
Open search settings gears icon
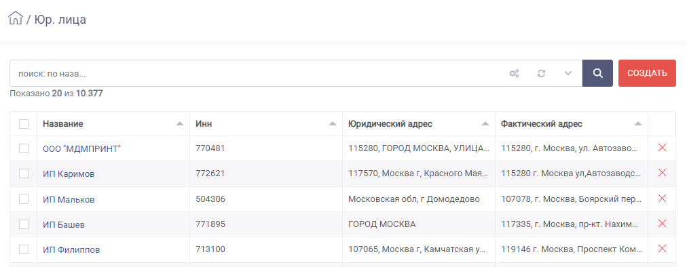[x=514, y=74]
